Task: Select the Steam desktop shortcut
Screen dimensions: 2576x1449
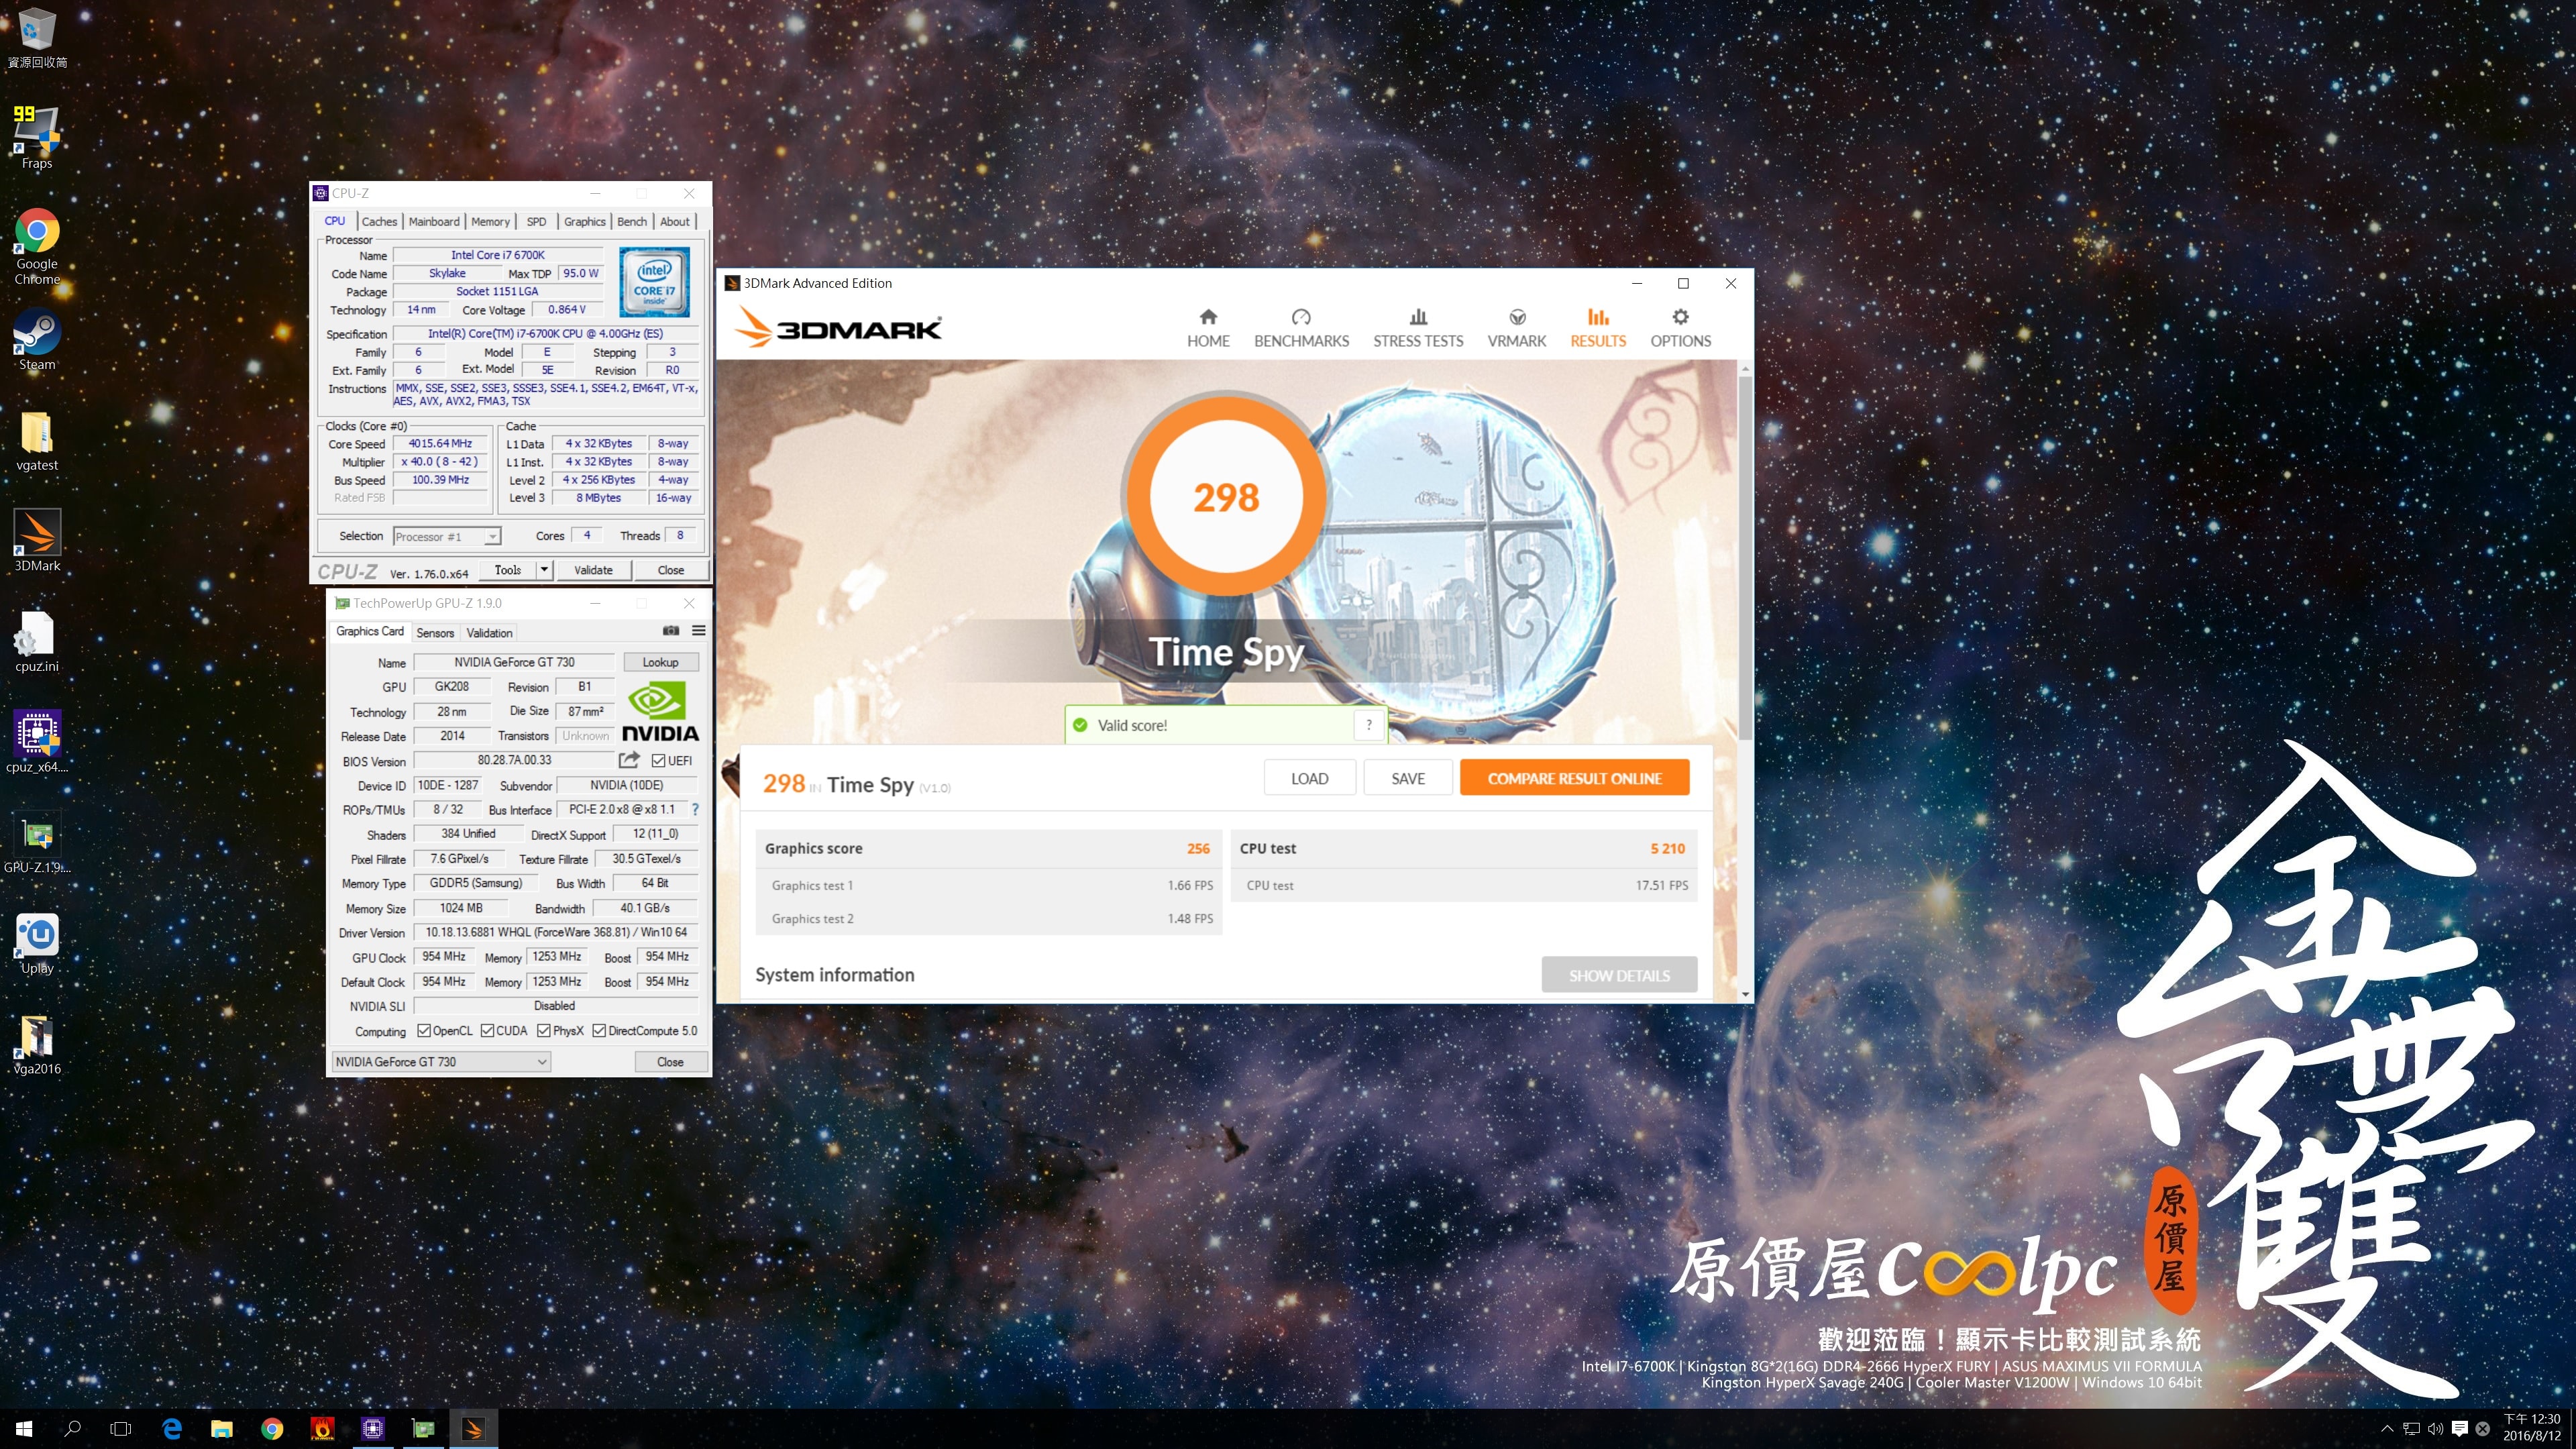Action: click(x=37, y=339)
